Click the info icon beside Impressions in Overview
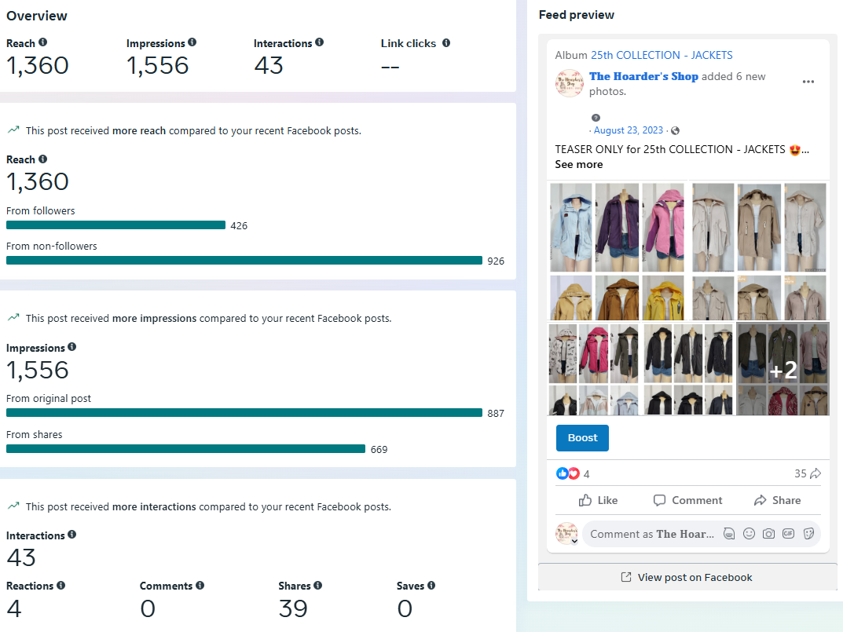The image size is (843, 632). pos(192,43)
